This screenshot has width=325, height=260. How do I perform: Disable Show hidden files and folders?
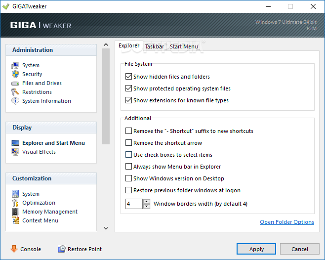[x=128, y=76]
